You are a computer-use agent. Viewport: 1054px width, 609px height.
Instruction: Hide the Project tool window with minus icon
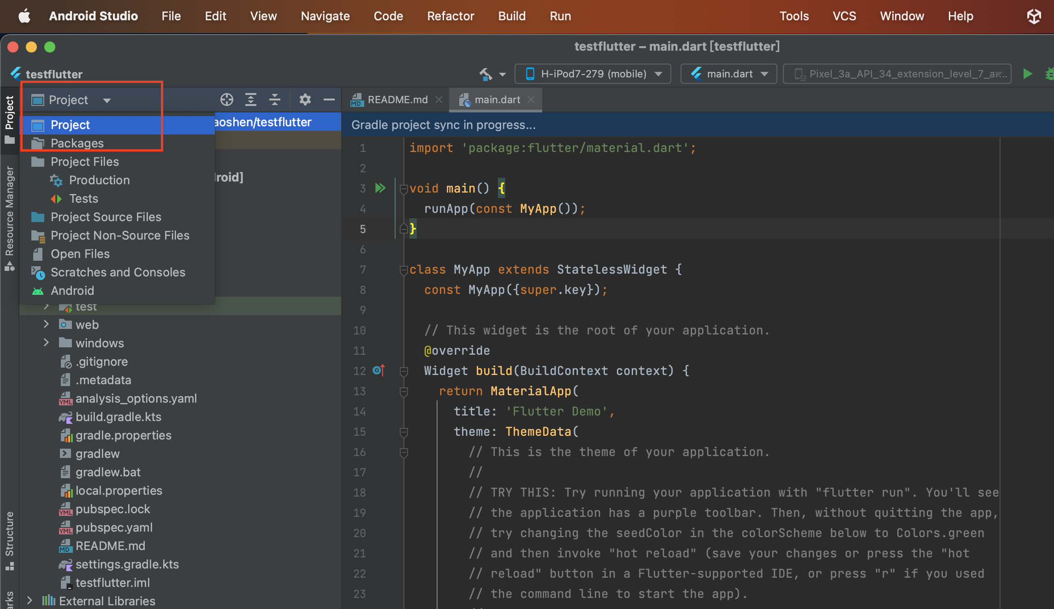pyautogui.click(x=329, y=100)
